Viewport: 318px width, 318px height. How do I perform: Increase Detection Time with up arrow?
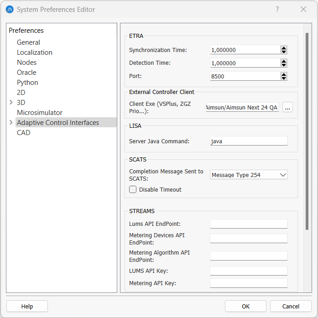(x=283, y=61)
